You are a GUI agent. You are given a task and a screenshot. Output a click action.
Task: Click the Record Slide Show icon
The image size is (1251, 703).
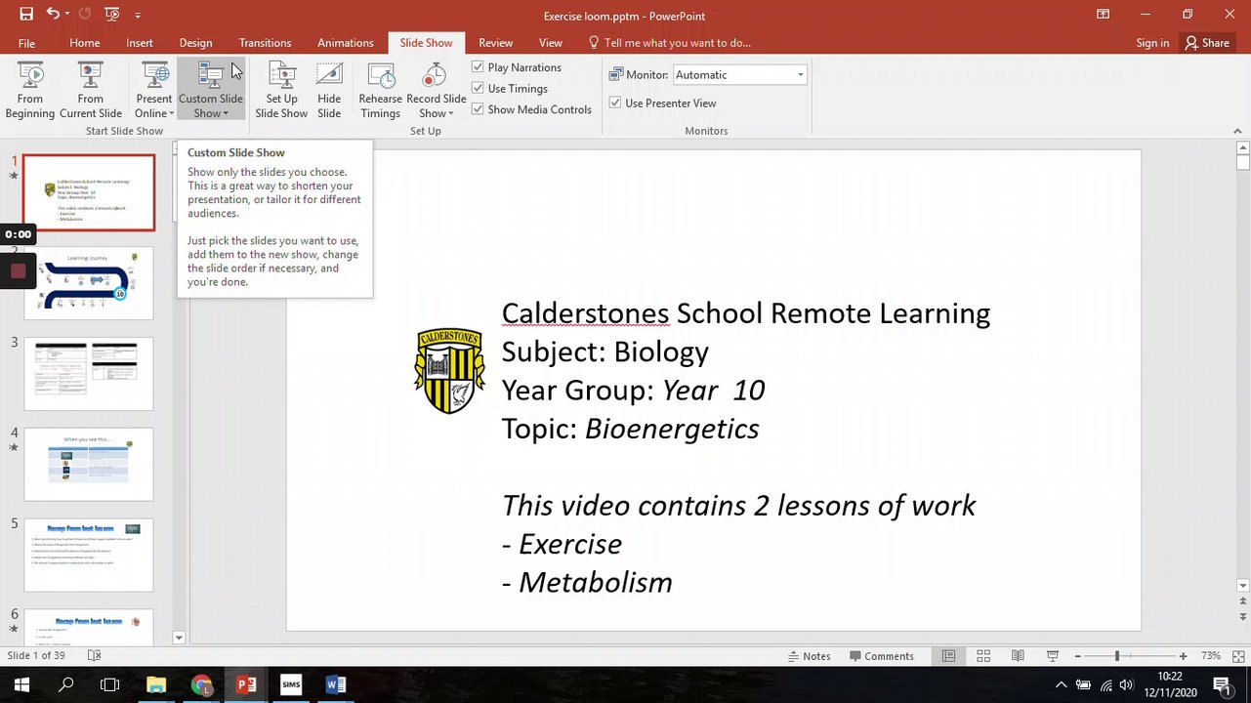[x=435, y=76]
